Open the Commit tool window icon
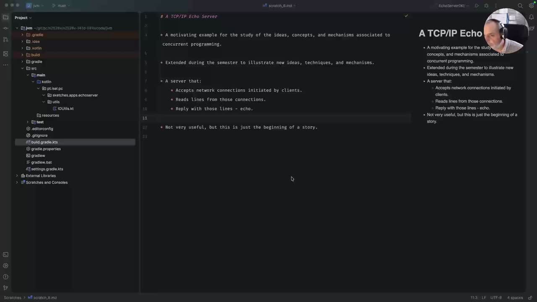The height and width of the screenshot is (302, 537). (x=5, y=28)
